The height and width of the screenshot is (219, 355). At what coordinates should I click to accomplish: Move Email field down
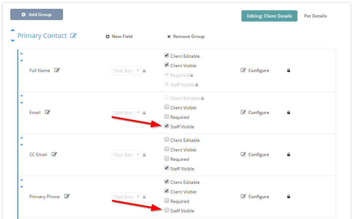[22, 103]
